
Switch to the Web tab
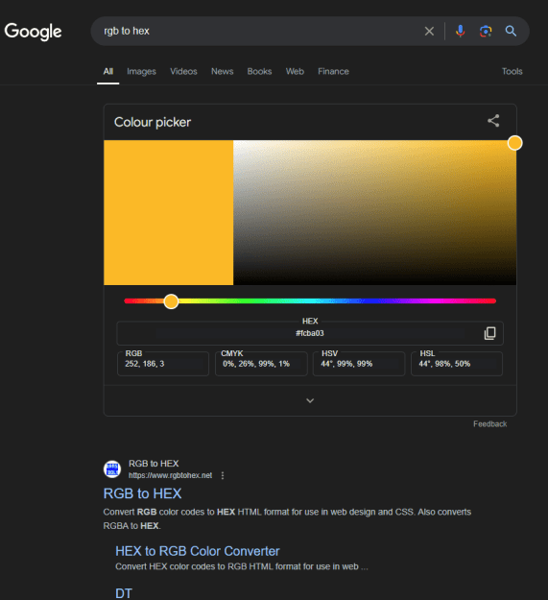click(x=295, y=72)
